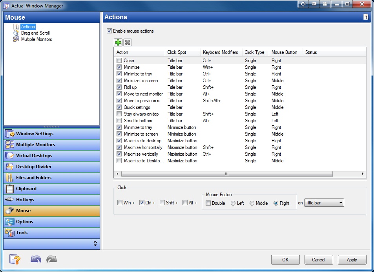This screenshot has height=272, width=374.
Task: Click the Mouse panel icon
Action: click(10, 211)
